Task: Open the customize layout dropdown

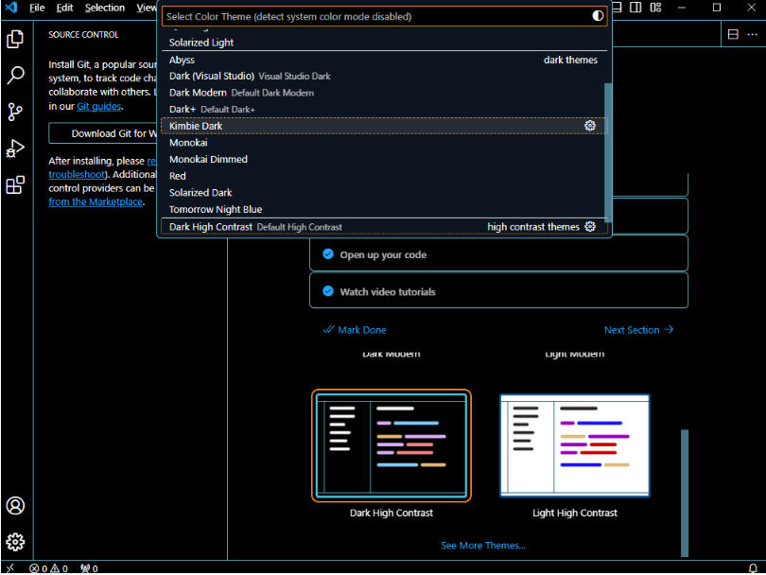Action: point(655,8)
